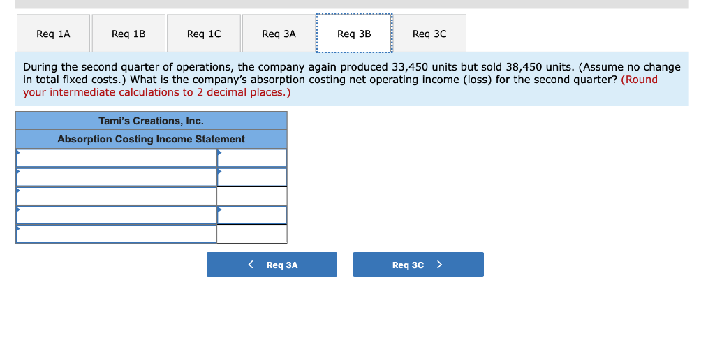Click fourth row amount input field
715x347 pixels.
click(251, 215)
